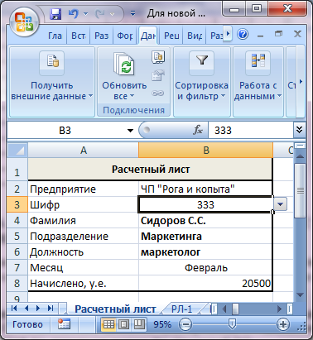Viewport: 313px width, 340px height.
Task: Zoom out with minus button
Action: (185, 324)
